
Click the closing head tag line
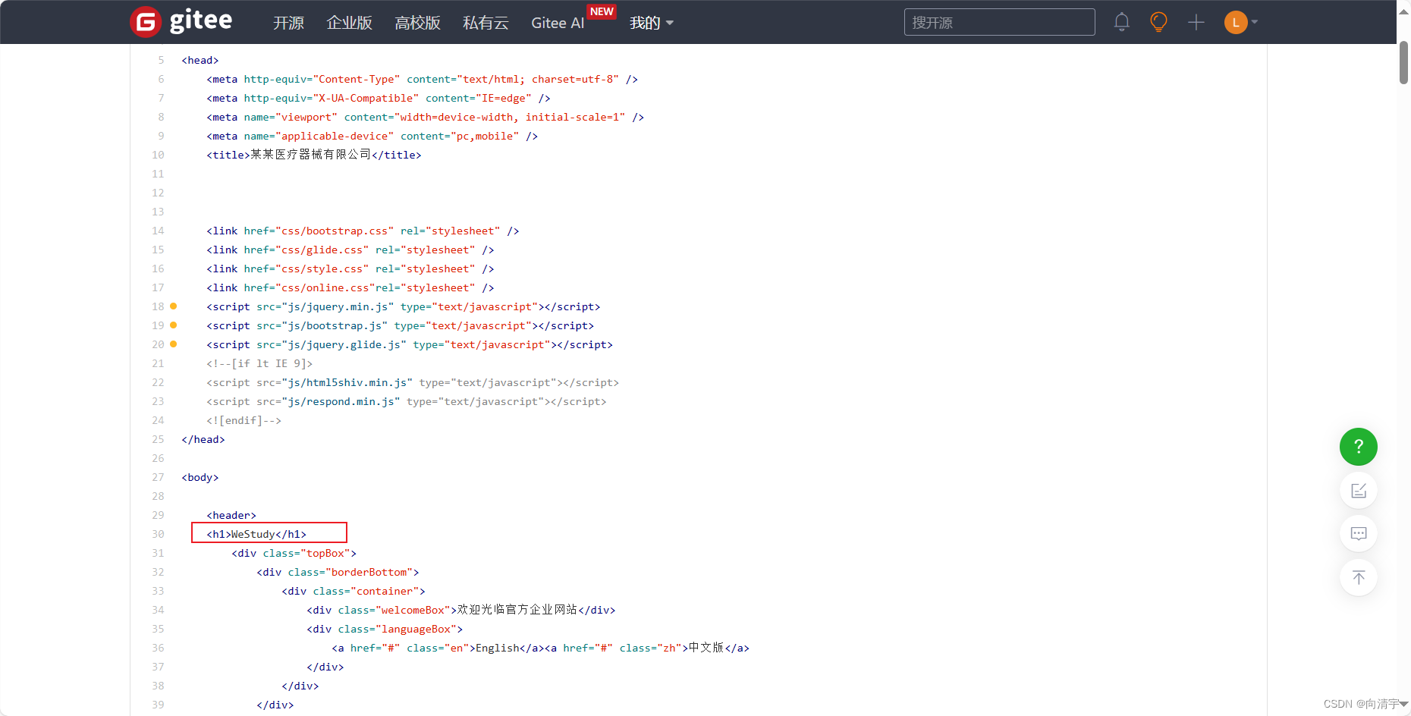click(x=203, y=439)
